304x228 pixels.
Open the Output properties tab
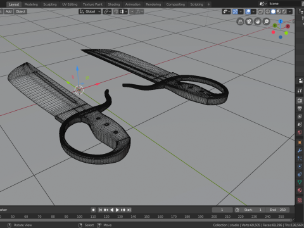pyautogui.click(x=300, y=108)
